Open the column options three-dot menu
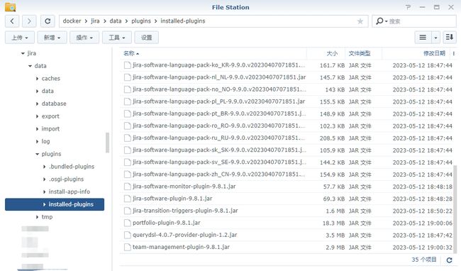The width and height of the screenshot is (461, 271). (x=454, y=53)
